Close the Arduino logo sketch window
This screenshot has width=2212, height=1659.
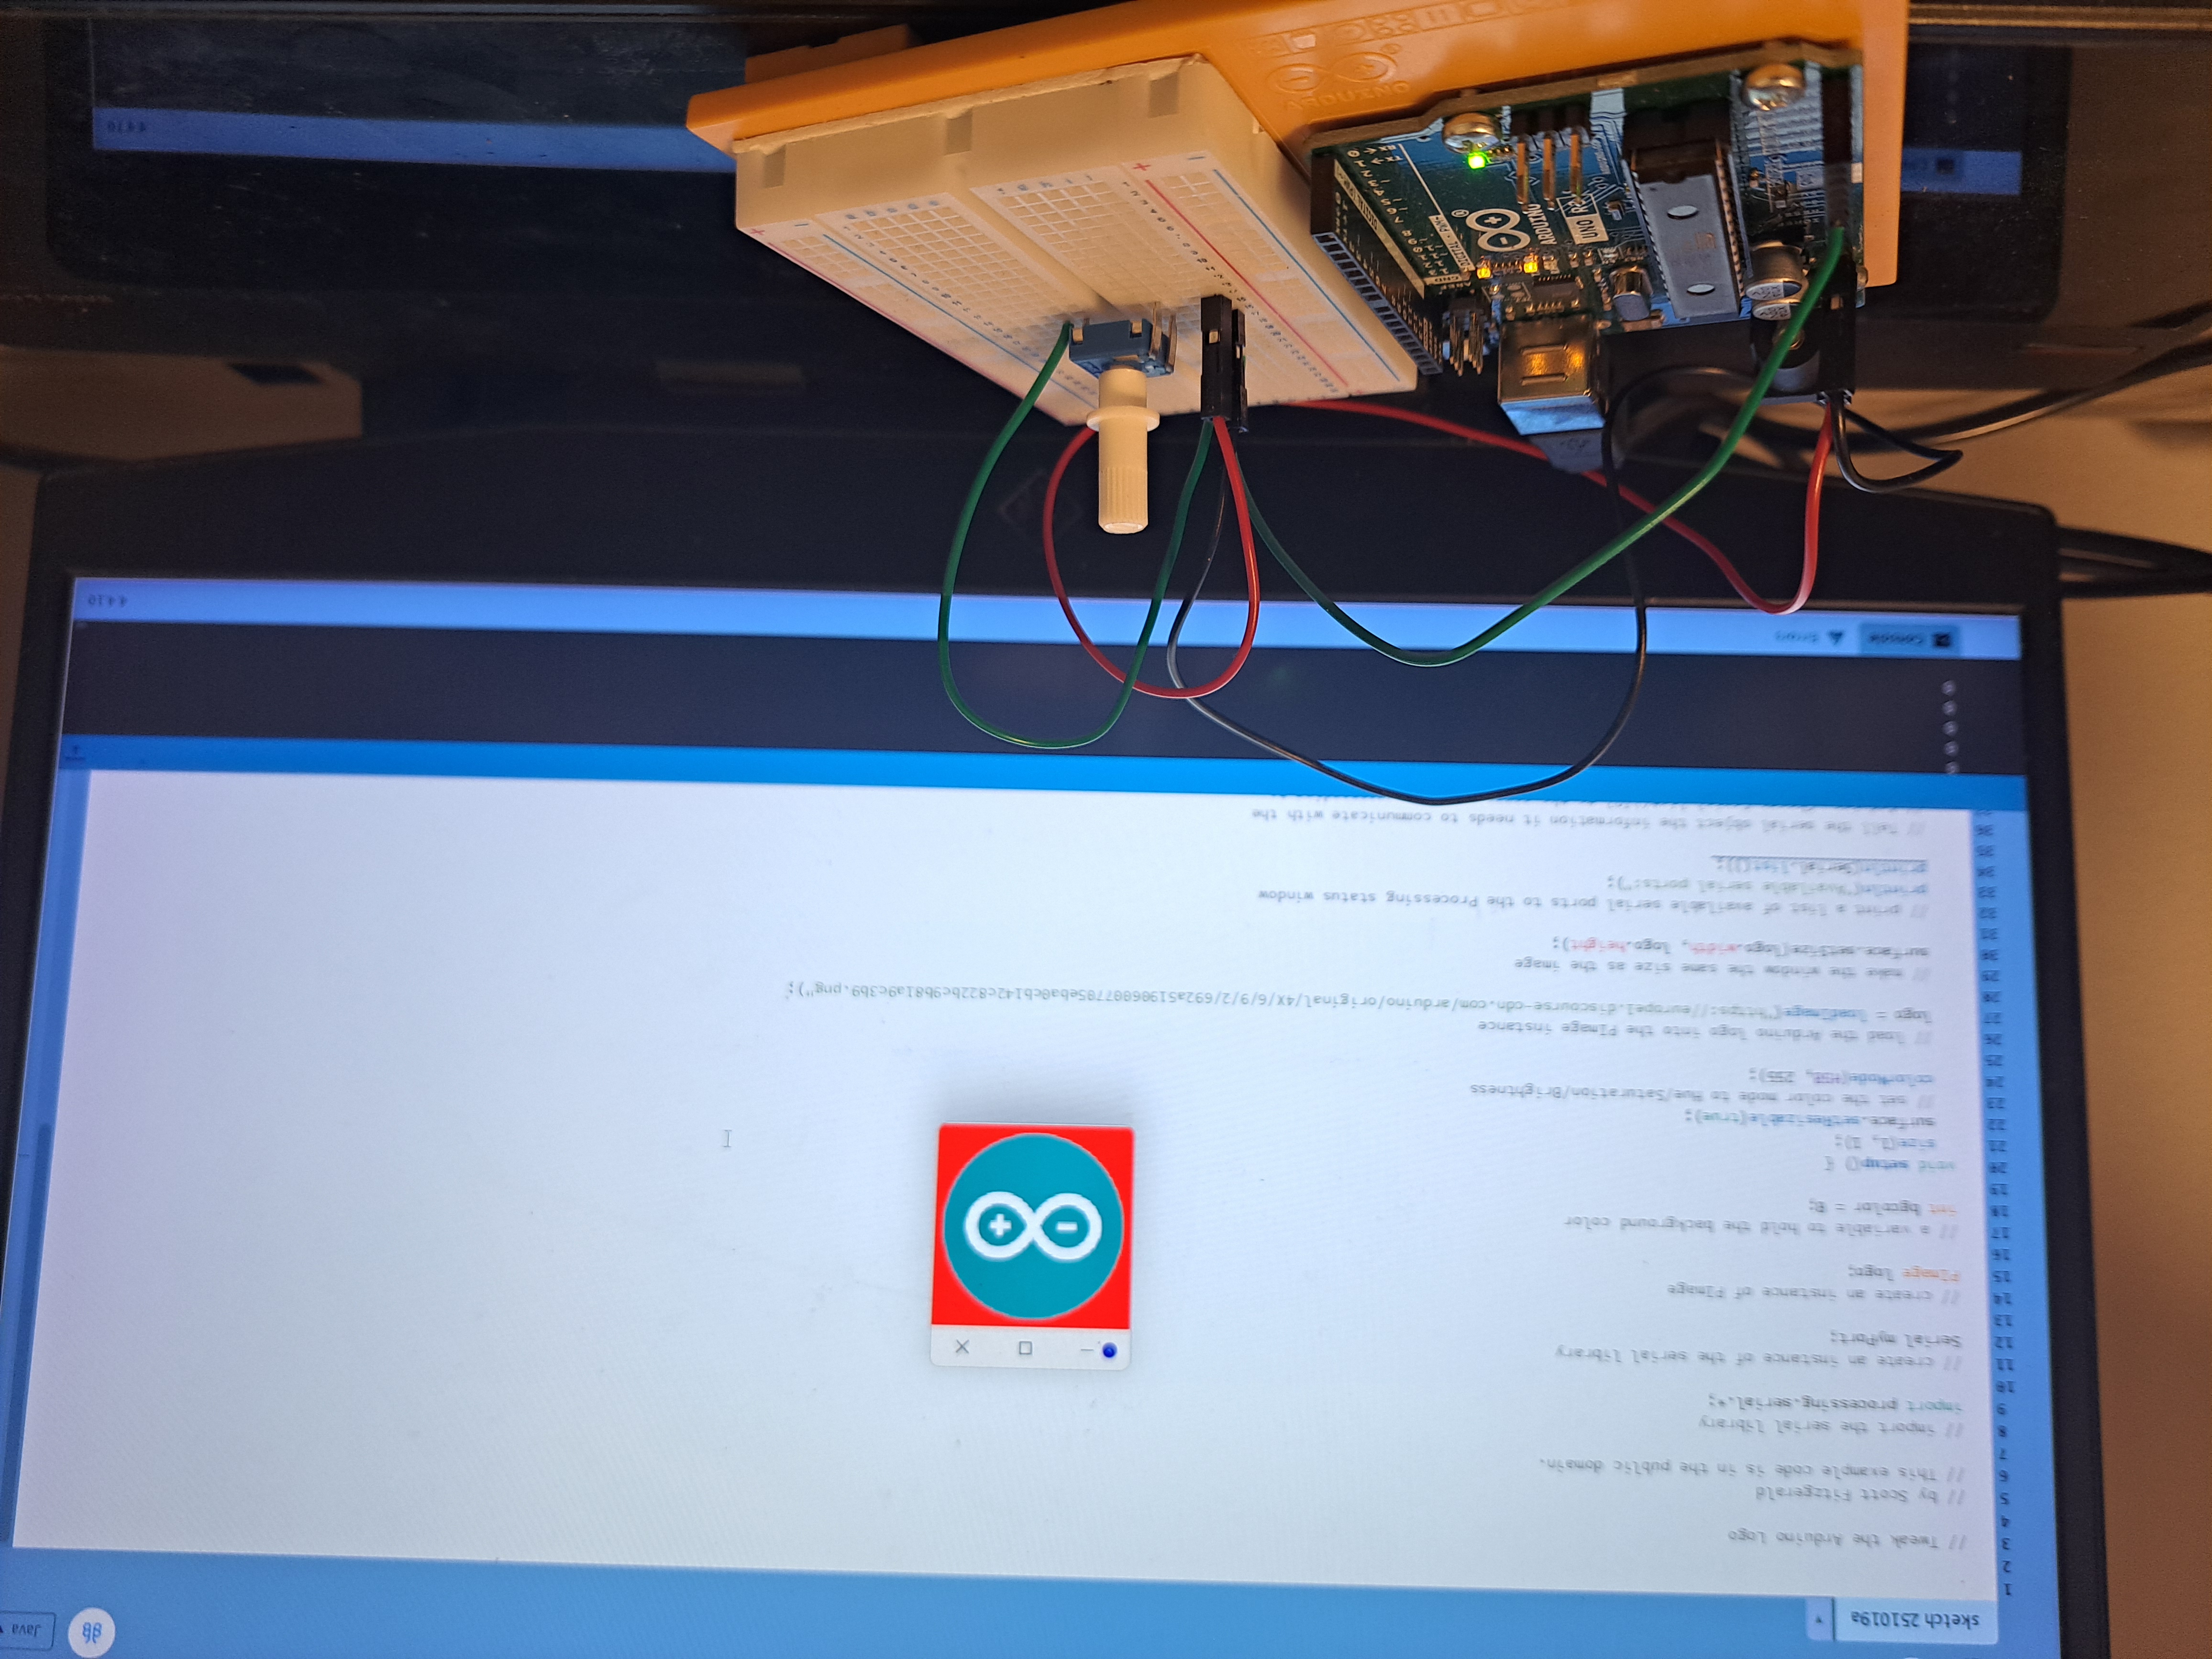[x=962, y=1347]
